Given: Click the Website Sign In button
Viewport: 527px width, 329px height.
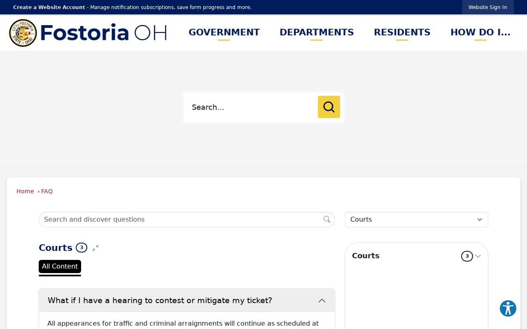Looking at the screenshot, I should click(x=488, y=7).
